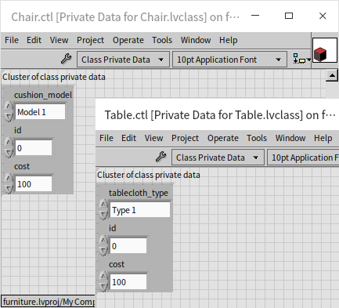Viewport: 339px width, 308px height.
Task: Open Help menu in Chair.ctl window
Action: tap(229, 40)
